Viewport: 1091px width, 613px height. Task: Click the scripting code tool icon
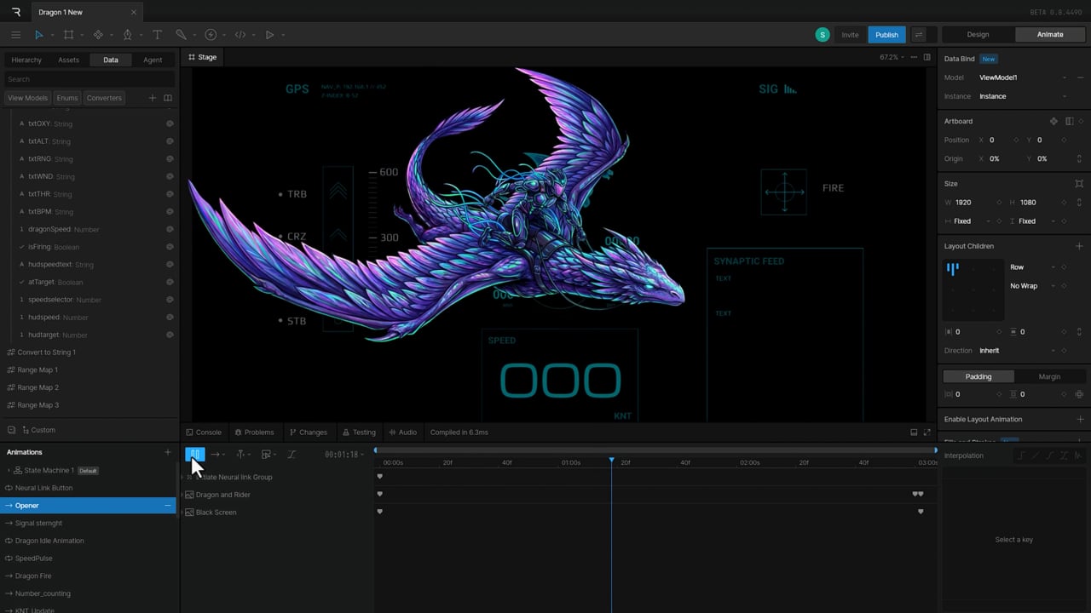click(240, 35)
